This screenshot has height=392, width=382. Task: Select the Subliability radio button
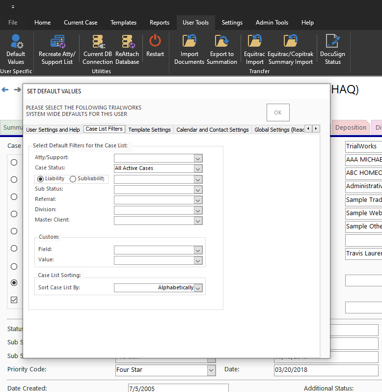pos(73,179)
